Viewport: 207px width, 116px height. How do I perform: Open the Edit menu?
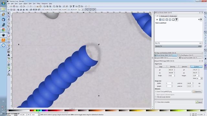[x=12, y=4]
